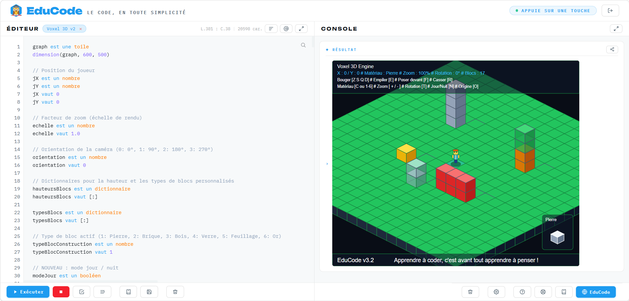Click the translucent glass block on canvas

click(x=416, y=173)
